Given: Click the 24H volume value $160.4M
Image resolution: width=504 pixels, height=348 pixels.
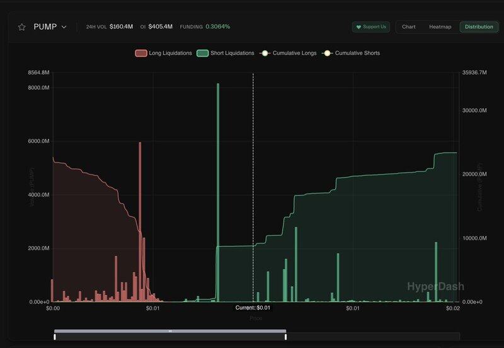Looking at the screenshot, I should [122, 27].
